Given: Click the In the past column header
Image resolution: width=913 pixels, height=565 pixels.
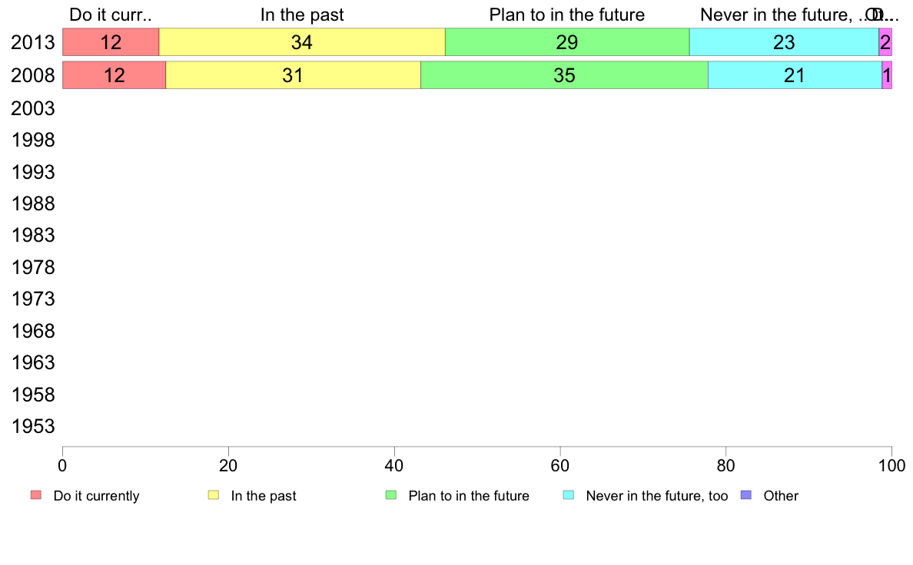Looking at the screenshot, I should (302, 15).
